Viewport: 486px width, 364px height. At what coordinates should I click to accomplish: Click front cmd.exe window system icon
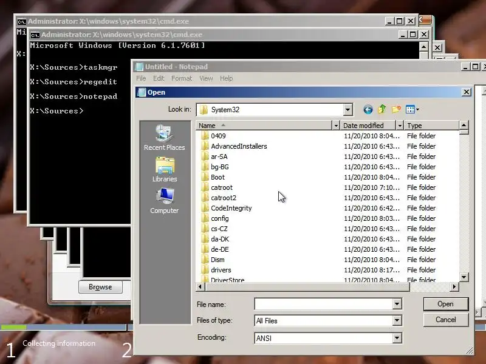(x=35, y=35)
